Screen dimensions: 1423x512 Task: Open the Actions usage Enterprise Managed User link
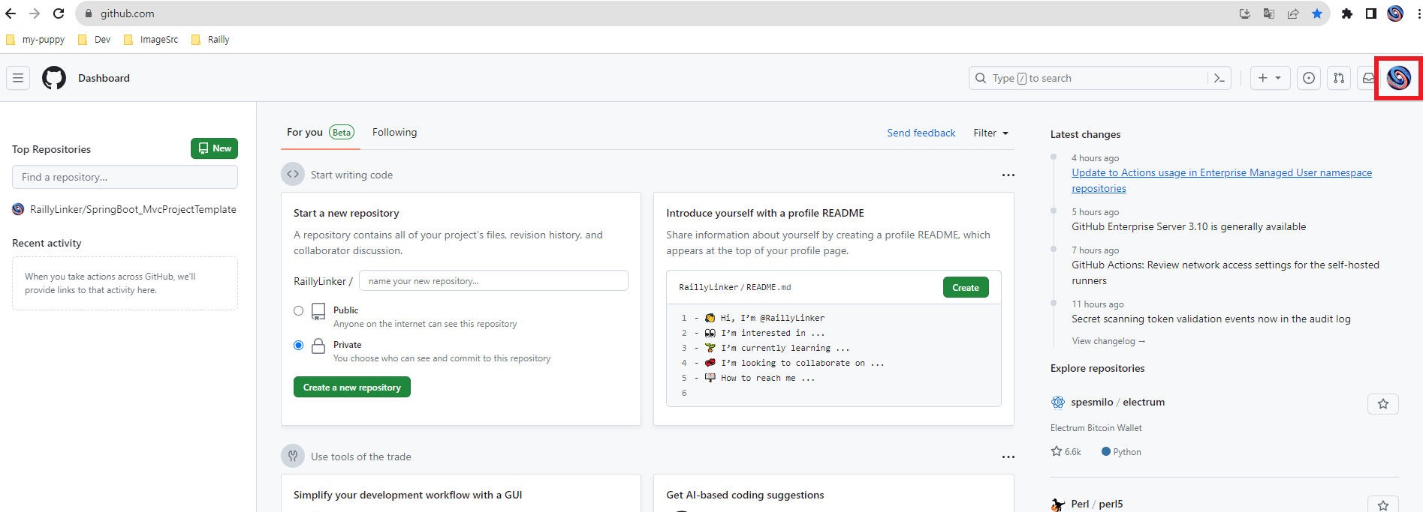click(x=1222, y=181)
